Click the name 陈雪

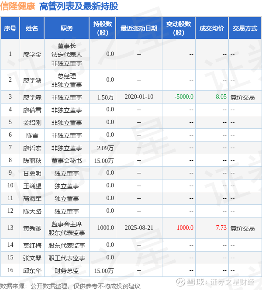tap(32, 135)
